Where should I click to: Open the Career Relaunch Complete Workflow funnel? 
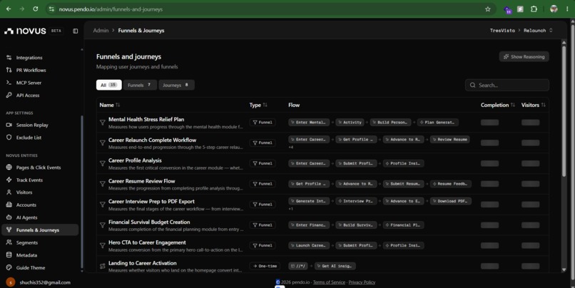[152, 140]
